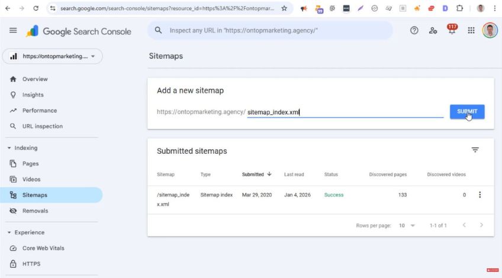The height and width of the screenshot is (278, 502).
Task: Bookmark this page with the star
Action: [x=284, y=8]
